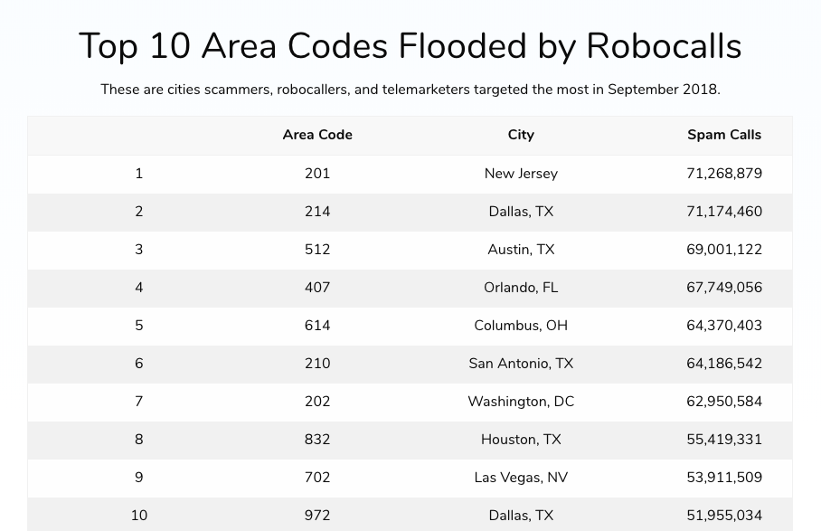Viewport: 821px width, 531px height.
Task: Click the Area Code column header
Action: pyautogui.click(x=317, y=135)
